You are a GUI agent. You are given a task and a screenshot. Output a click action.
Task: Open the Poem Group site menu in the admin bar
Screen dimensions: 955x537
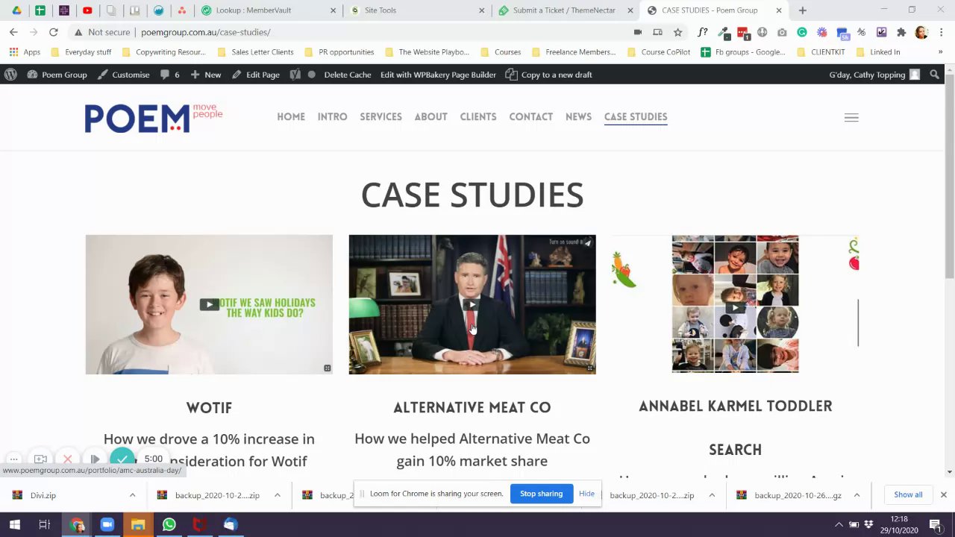tap(57, 75)
